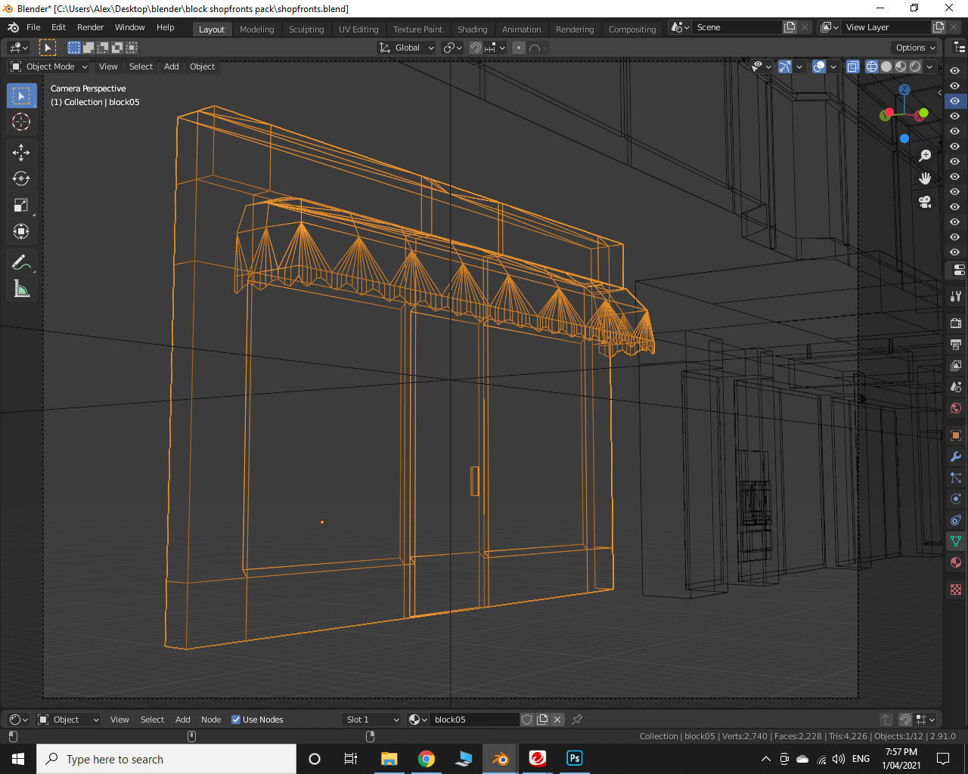Launch Photoshop from the taskbar
The width and height of the screenshot is (968, 774).
tap(574, 758)
